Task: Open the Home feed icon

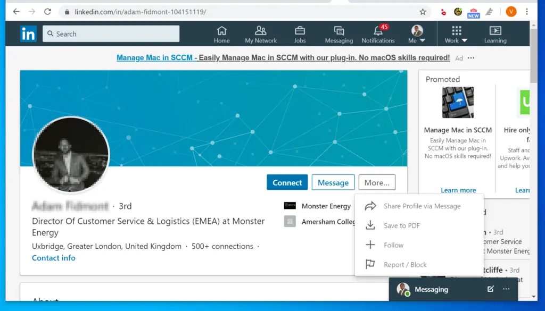Action: point(222,35)
